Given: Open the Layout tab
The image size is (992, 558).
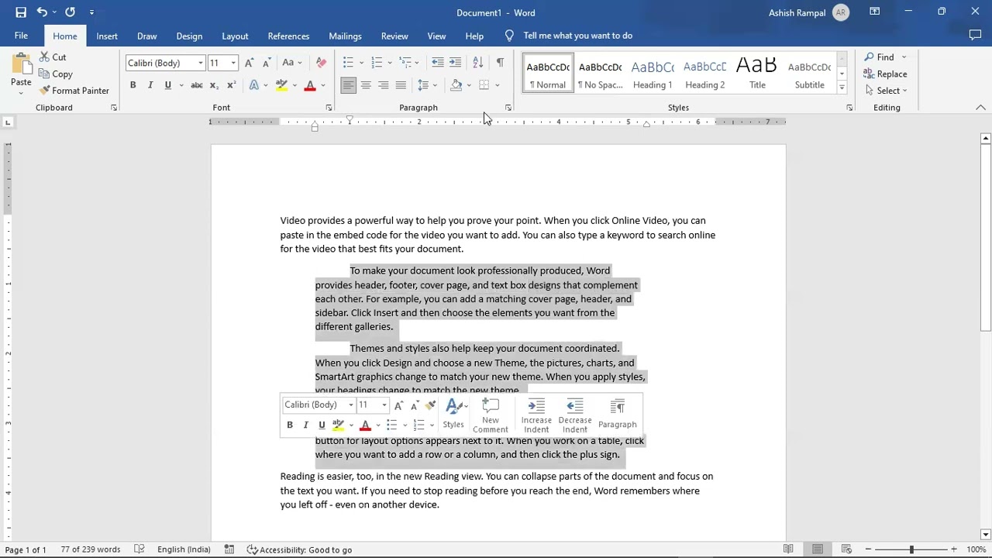Looking at the screenshot, I should click(235, 36).
